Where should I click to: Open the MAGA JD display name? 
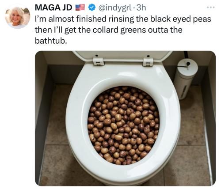click(53, 8)
